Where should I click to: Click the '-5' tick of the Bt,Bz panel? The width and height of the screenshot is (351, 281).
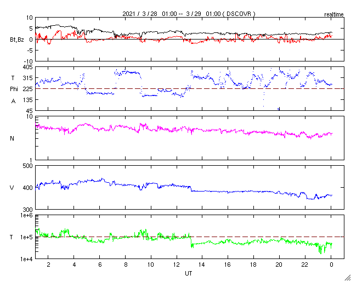[30, 50]
